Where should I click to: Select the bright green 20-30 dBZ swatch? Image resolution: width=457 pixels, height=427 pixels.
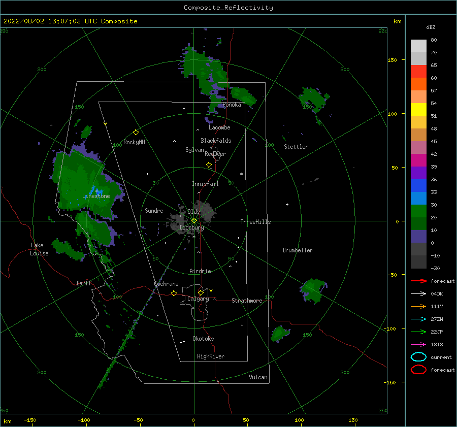[418, 211]
